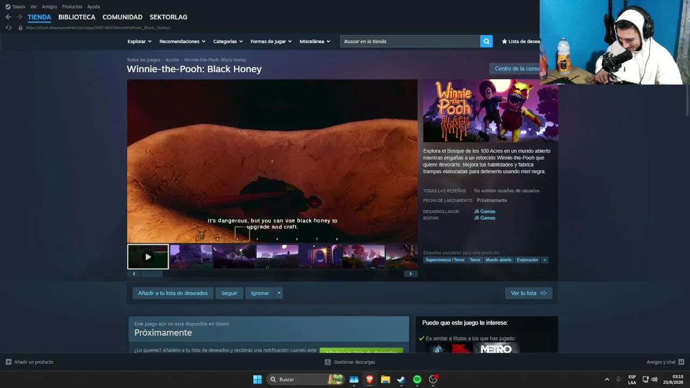Click Añadir a tu lista de deseados button
This screenshot has height=388, width=690.
click(x=173, y=293)
